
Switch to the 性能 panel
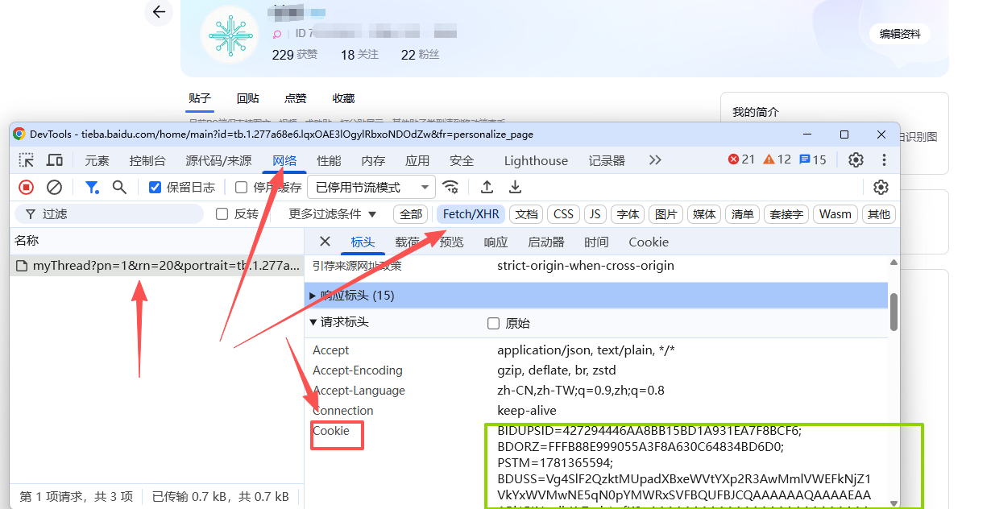pyautogui.click(x=329, y=160)
